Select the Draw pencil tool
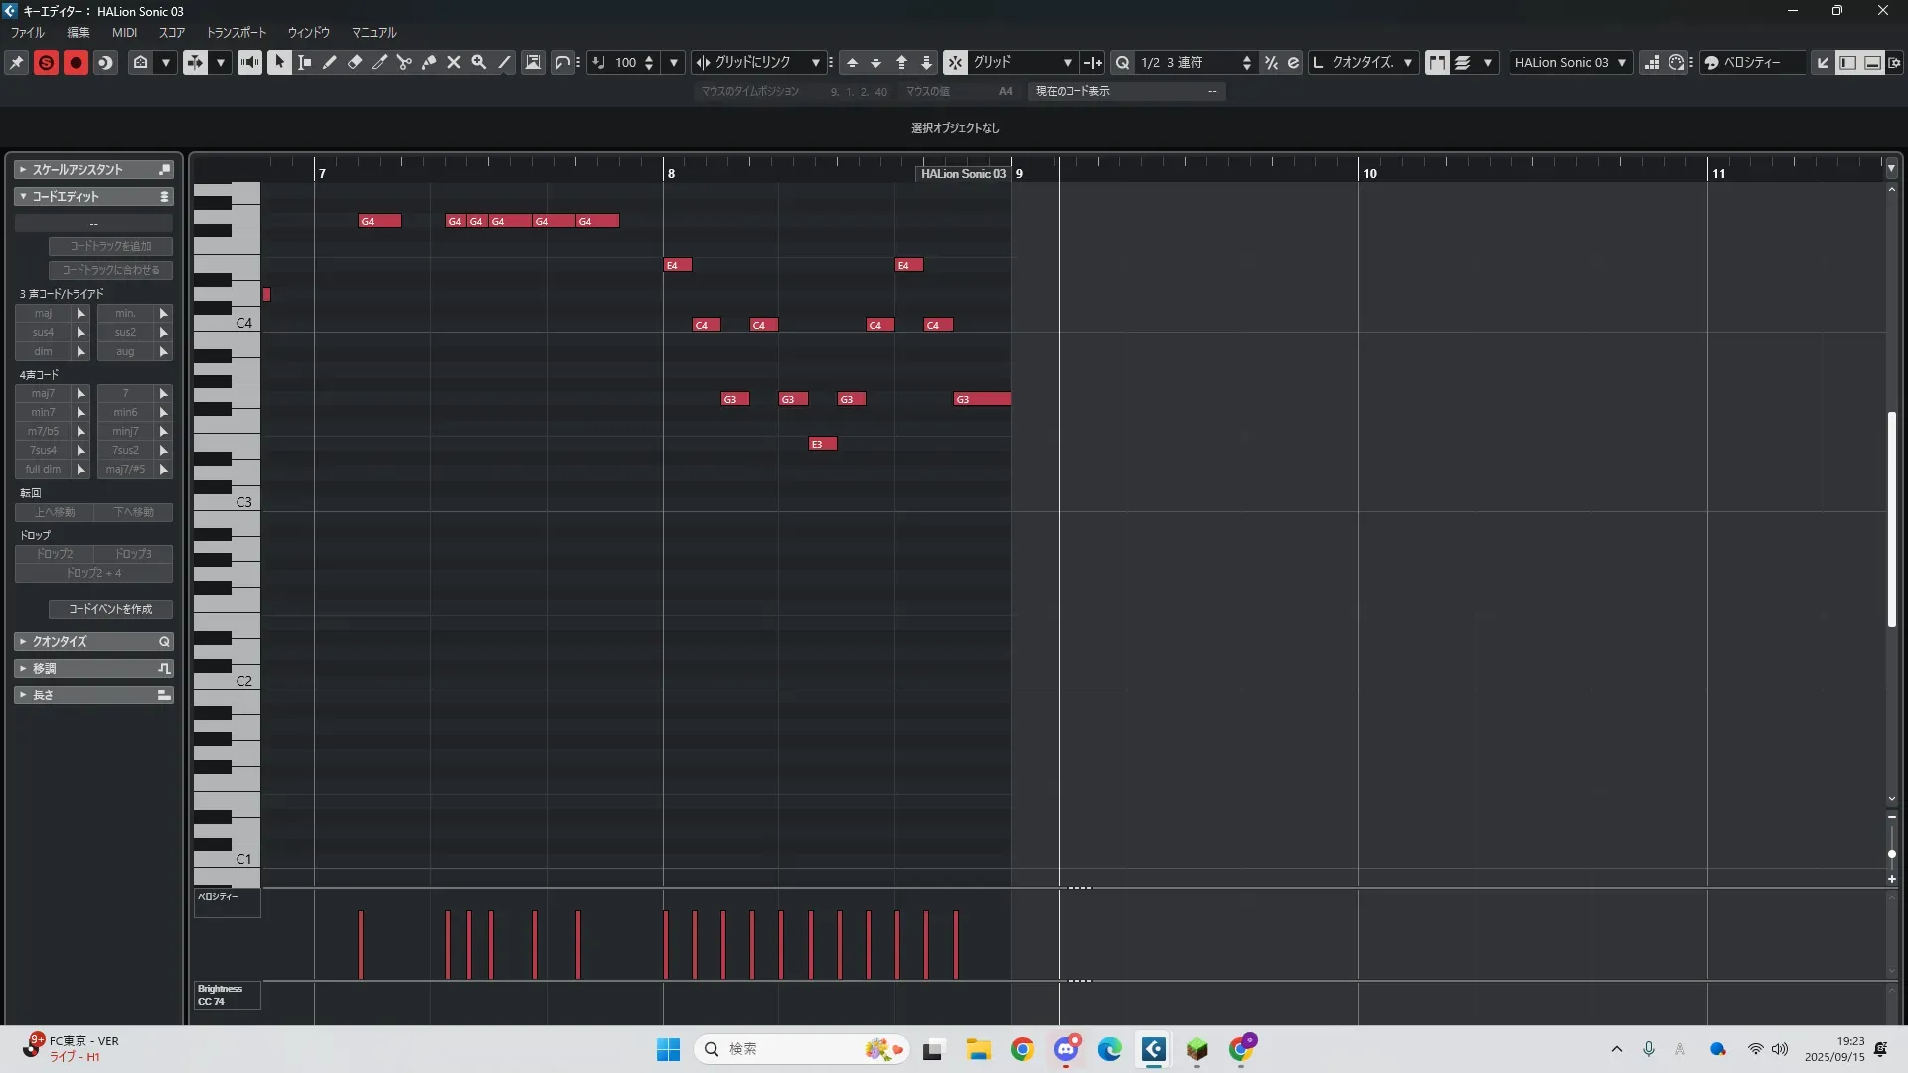 click(330, 62)
